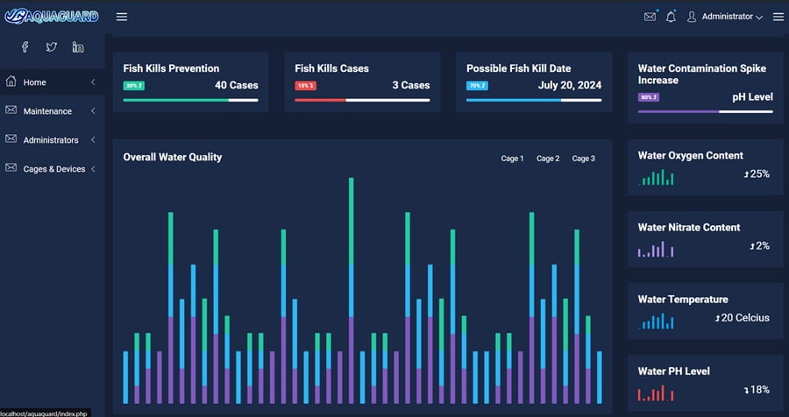Open the notifications bell

pyautogui.click(x=671, y=17)
